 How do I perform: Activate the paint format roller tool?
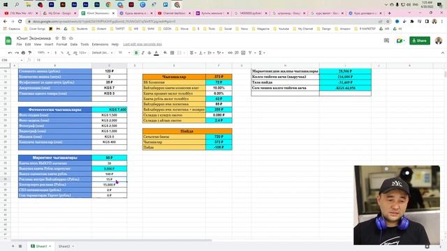29,53
